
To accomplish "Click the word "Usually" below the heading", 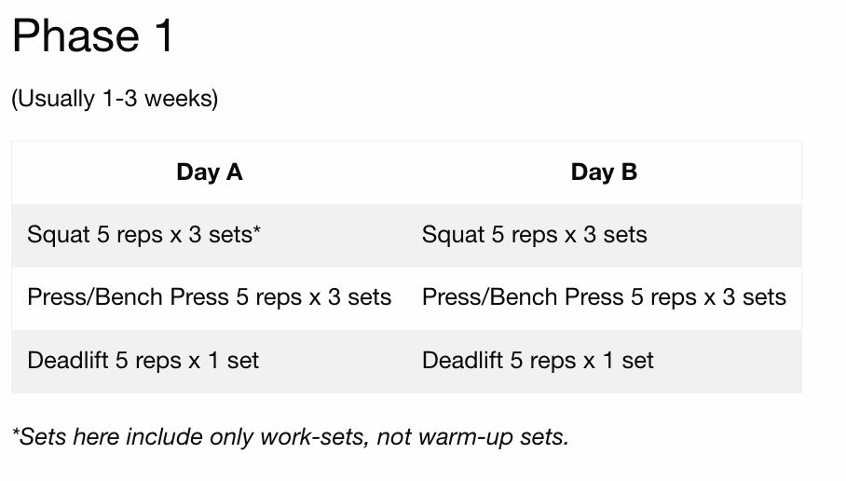I will [53, 99].
